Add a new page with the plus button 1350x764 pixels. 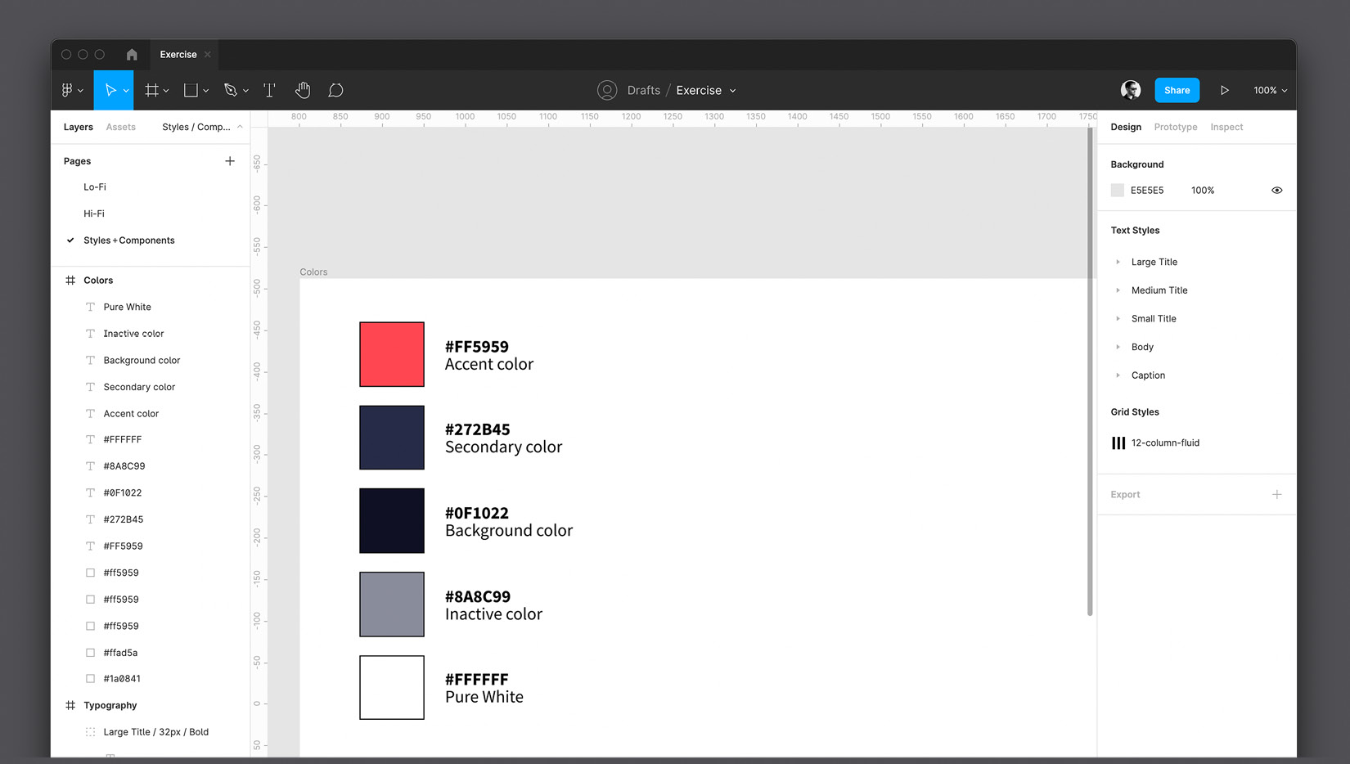click(230, 160)
